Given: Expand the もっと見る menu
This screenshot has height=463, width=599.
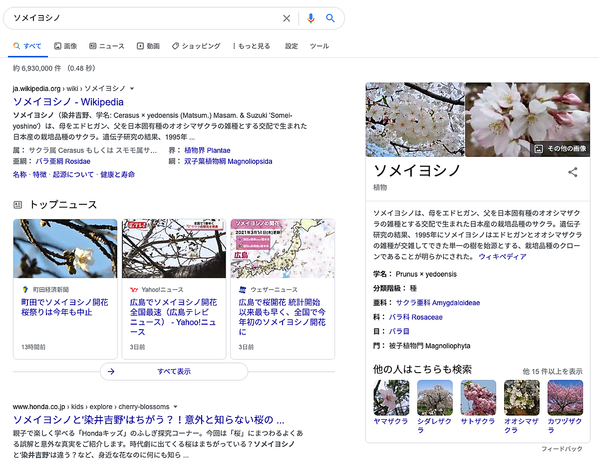Looking at the screenshot, I should (x=251, y=46).
